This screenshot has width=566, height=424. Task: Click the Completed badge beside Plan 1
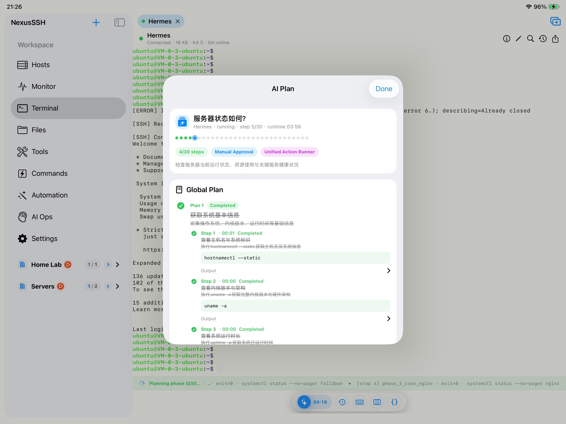coord(223,205)
